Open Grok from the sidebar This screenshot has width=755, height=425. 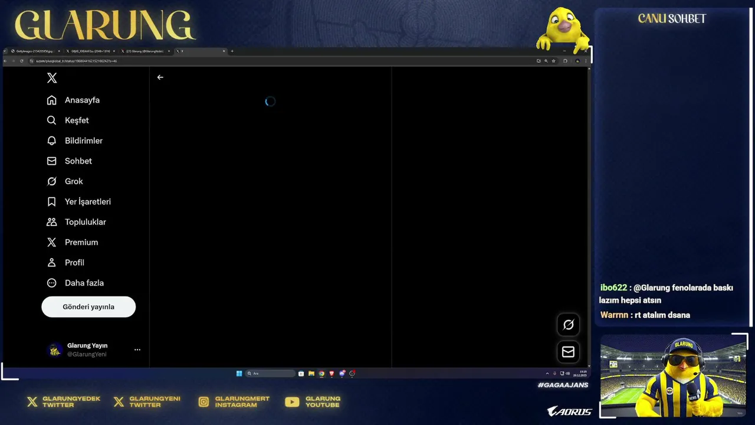point(65,181)
